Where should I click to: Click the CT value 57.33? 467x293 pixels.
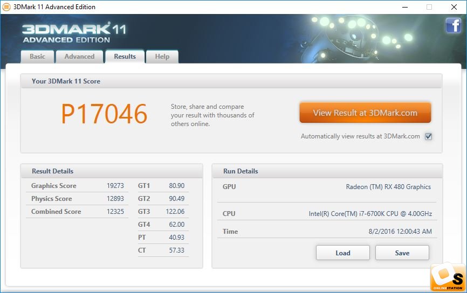(x=177, y=250)
